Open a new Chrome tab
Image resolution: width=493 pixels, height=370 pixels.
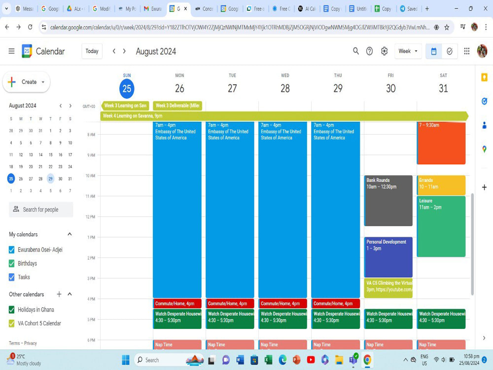[x=427, y=9]
